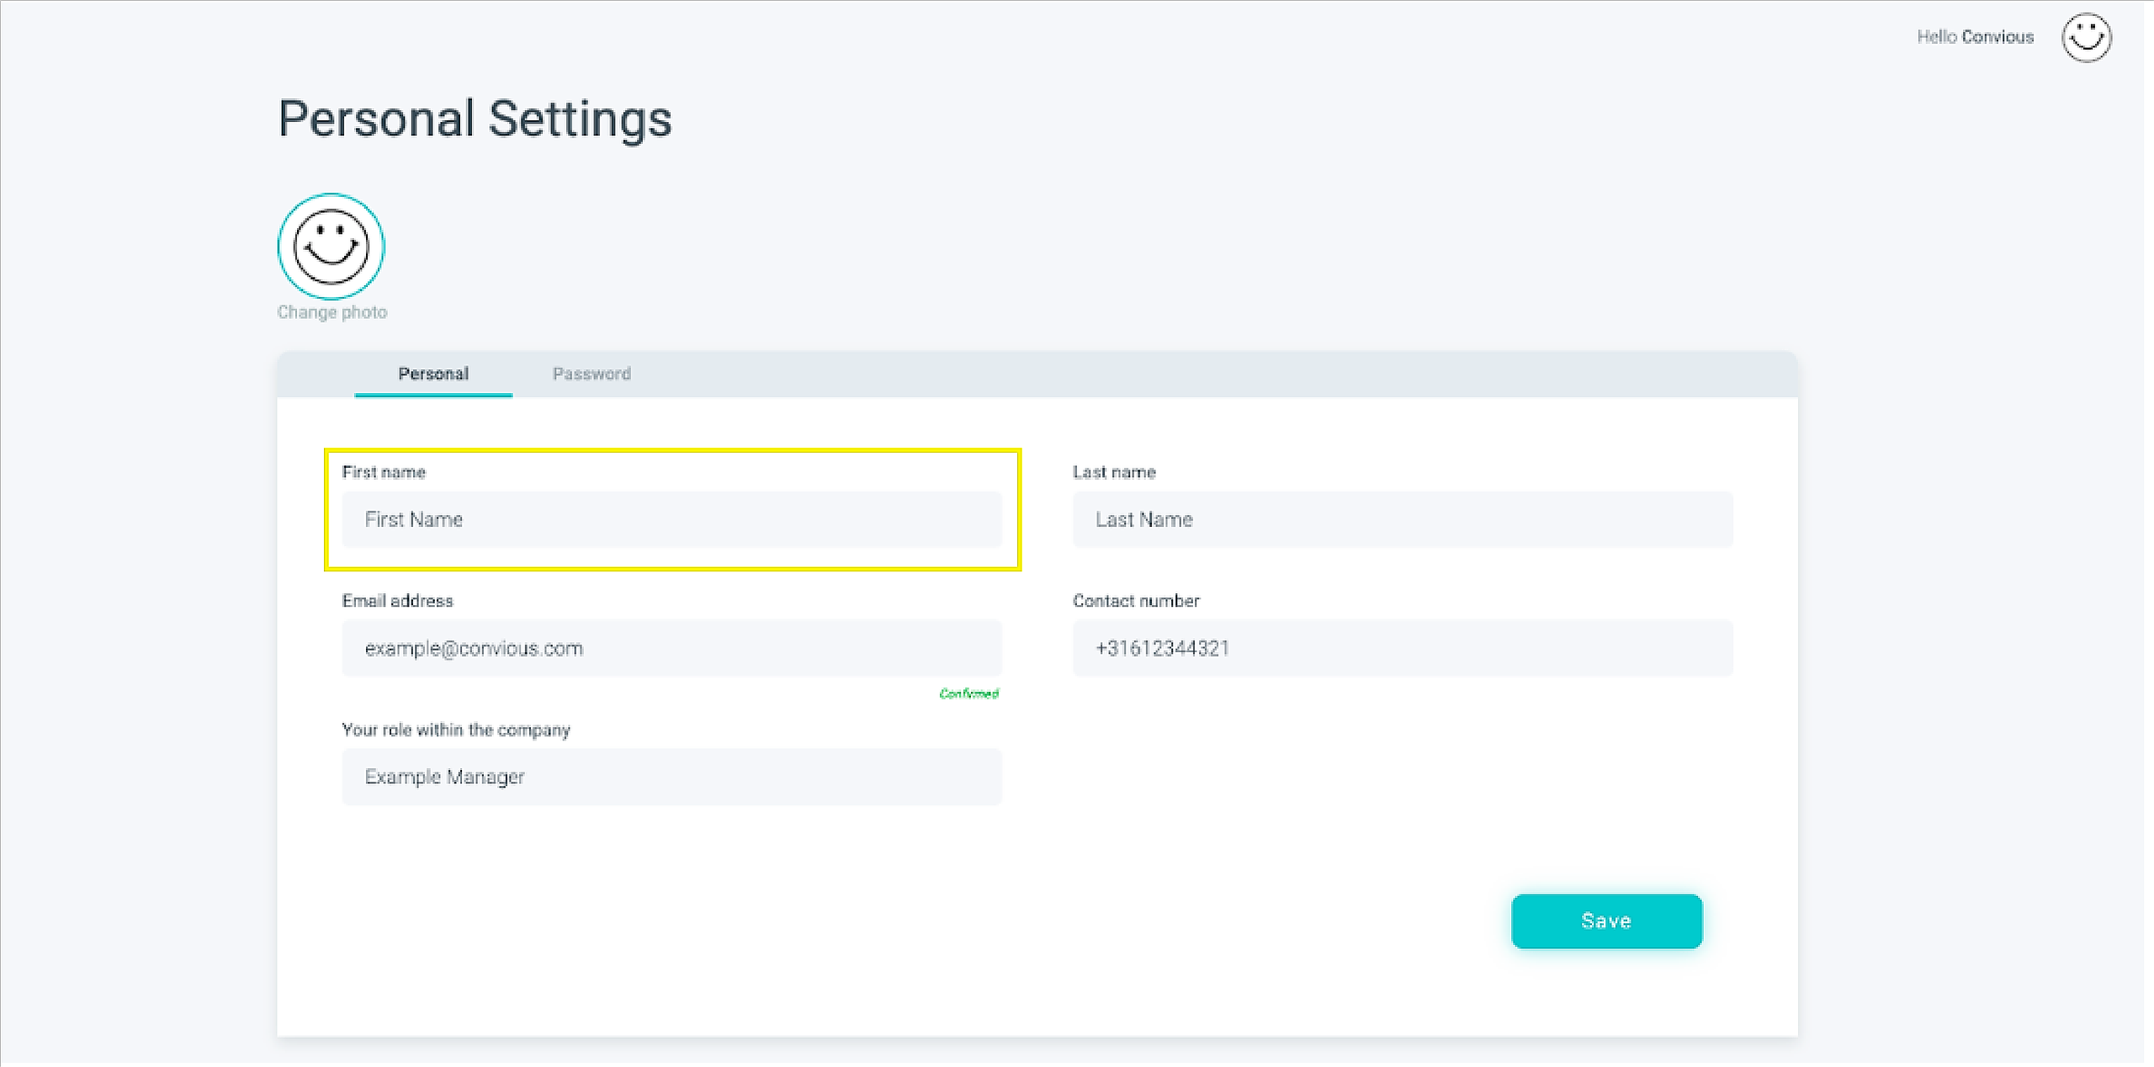Focus the First Name input field

(x=671, y=520)
